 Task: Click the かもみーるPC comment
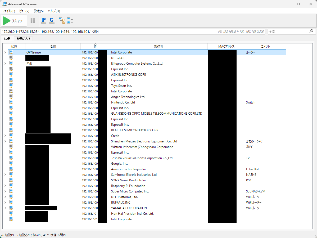(x=254, y=141)
